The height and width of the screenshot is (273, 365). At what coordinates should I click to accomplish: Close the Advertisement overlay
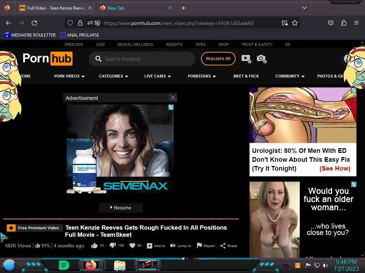point(173,97)
